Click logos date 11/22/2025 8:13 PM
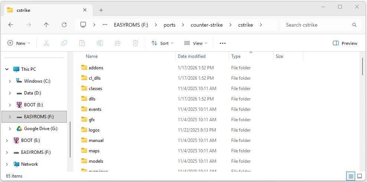 (197, 130)
